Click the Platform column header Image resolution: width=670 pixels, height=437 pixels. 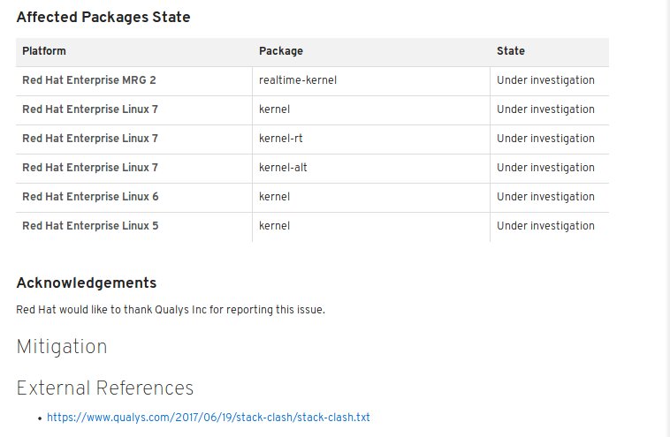tap(44, 51)
